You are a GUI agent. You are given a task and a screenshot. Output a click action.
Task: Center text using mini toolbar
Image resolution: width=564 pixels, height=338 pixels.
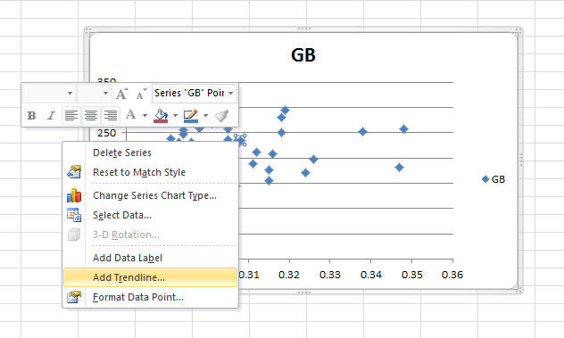point(91,115)
